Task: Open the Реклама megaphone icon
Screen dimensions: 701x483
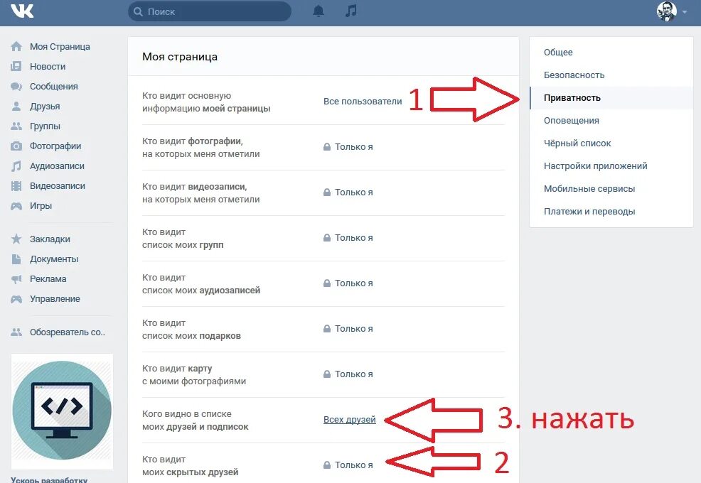Action: (x=16, y=279)
